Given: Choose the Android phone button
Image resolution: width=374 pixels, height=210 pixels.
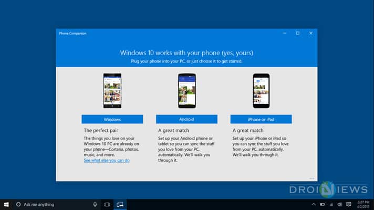Looking at the screenshot, I should coord(186,119).
